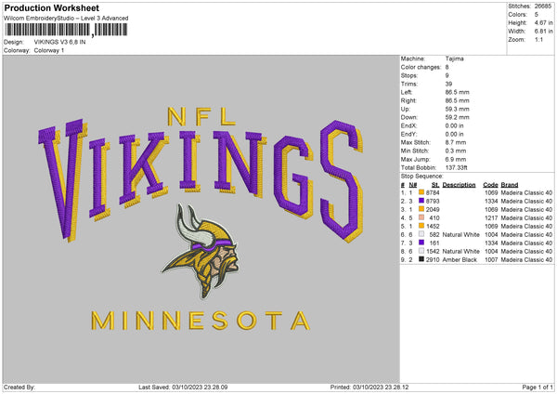
Task: Select the white swatch beside stitch count 582
Action: tap(421, 234)
